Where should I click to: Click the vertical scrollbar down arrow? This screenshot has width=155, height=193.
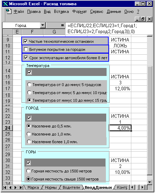[x=149, y=182]
